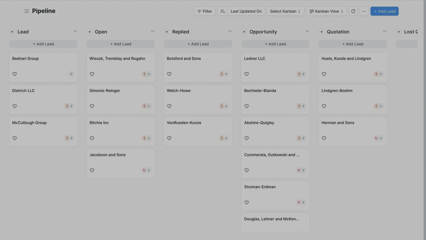Click assign plus icon on Bednari Group
The width and height of the screenshot is (426, 240).
[x=71, y=74]
